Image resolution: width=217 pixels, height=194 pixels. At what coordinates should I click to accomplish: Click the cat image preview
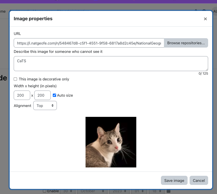(x=111, y=142)
